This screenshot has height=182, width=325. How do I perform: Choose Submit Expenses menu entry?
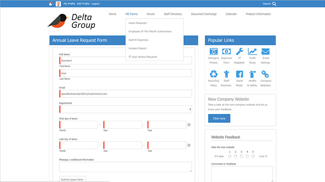tap(138, 40)
